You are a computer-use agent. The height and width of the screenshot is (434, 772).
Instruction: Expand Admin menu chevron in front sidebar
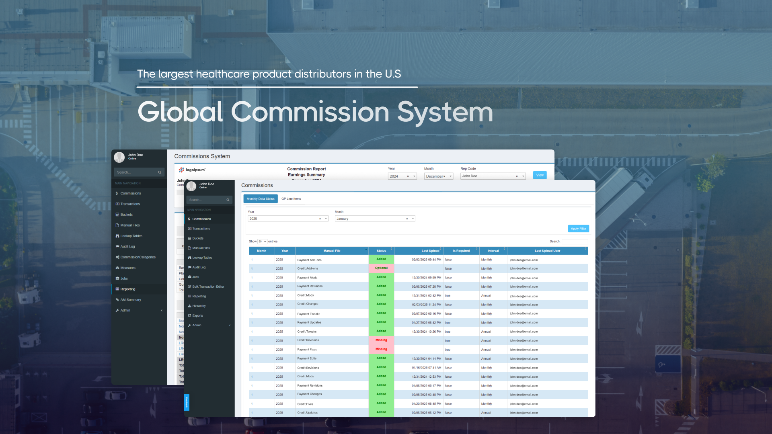230,325
